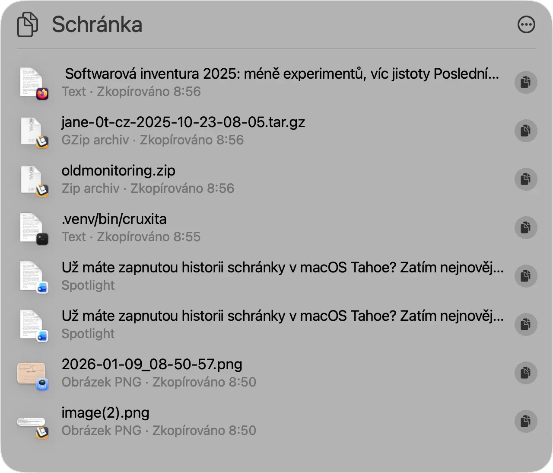
Task: Click the copy icon beside image(2).png
Action: (526, 421)
